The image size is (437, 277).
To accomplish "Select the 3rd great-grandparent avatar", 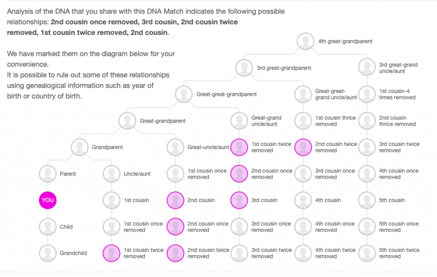I will [x=245, y=68].
